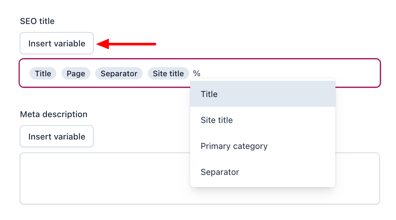Choose Primary category from the variable dropdown menu
This screenshot has height=220, width=396.
pyautogui.click(x=234, y=146)
